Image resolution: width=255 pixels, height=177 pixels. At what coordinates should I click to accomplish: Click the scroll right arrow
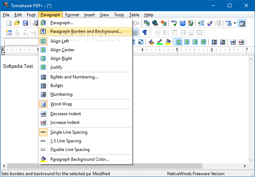pyautogui.click(x=244, y=166)
